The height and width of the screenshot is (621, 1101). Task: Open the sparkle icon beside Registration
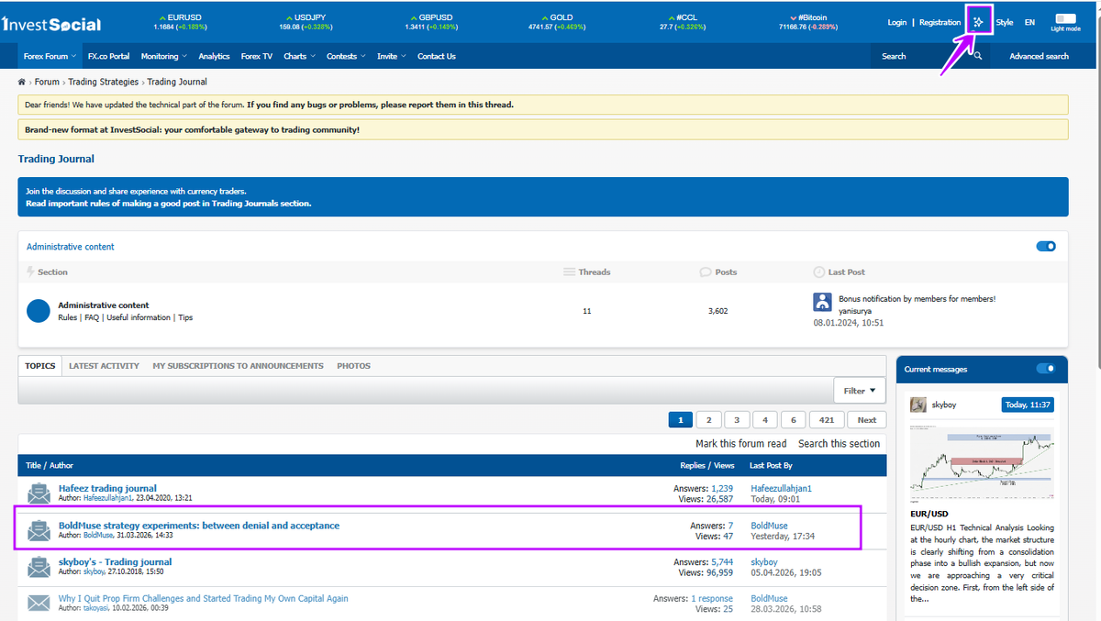coord(979,21)
